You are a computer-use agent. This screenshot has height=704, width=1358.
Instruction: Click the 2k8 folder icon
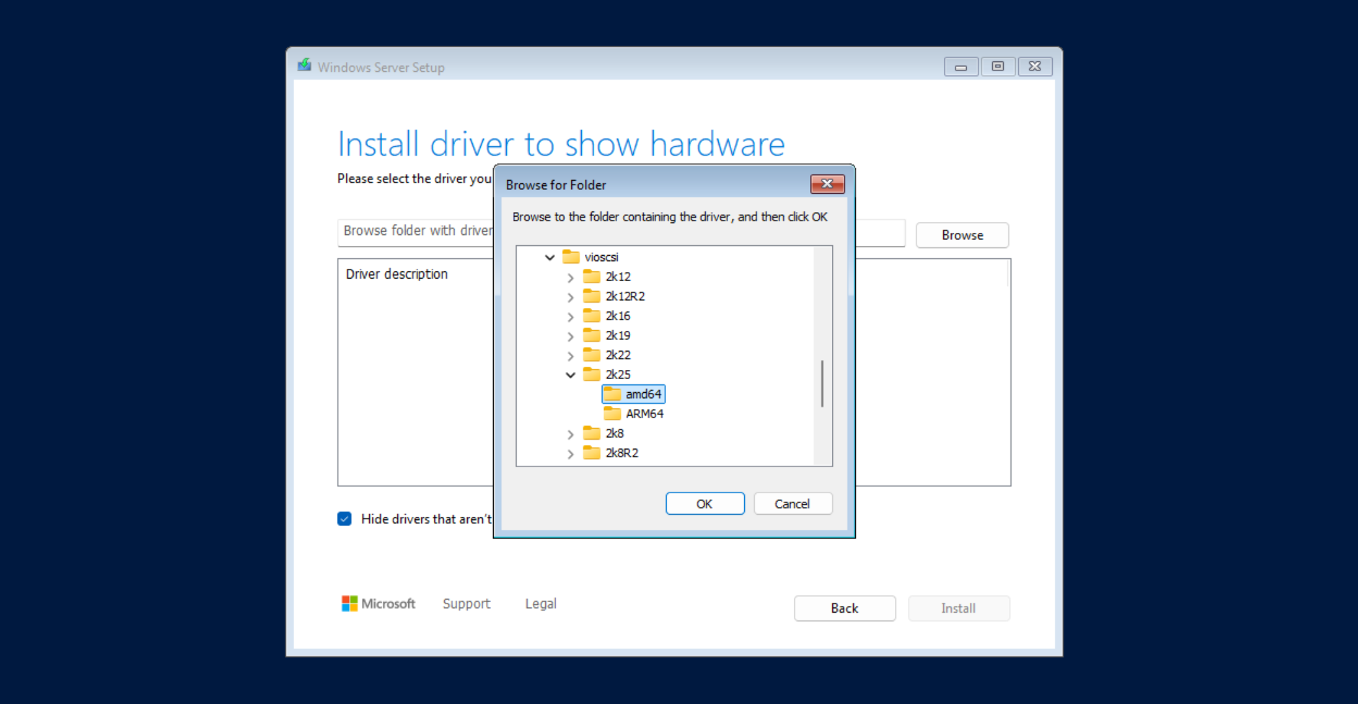592,433
